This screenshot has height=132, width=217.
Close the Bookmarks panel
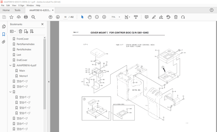pos(42,24)
